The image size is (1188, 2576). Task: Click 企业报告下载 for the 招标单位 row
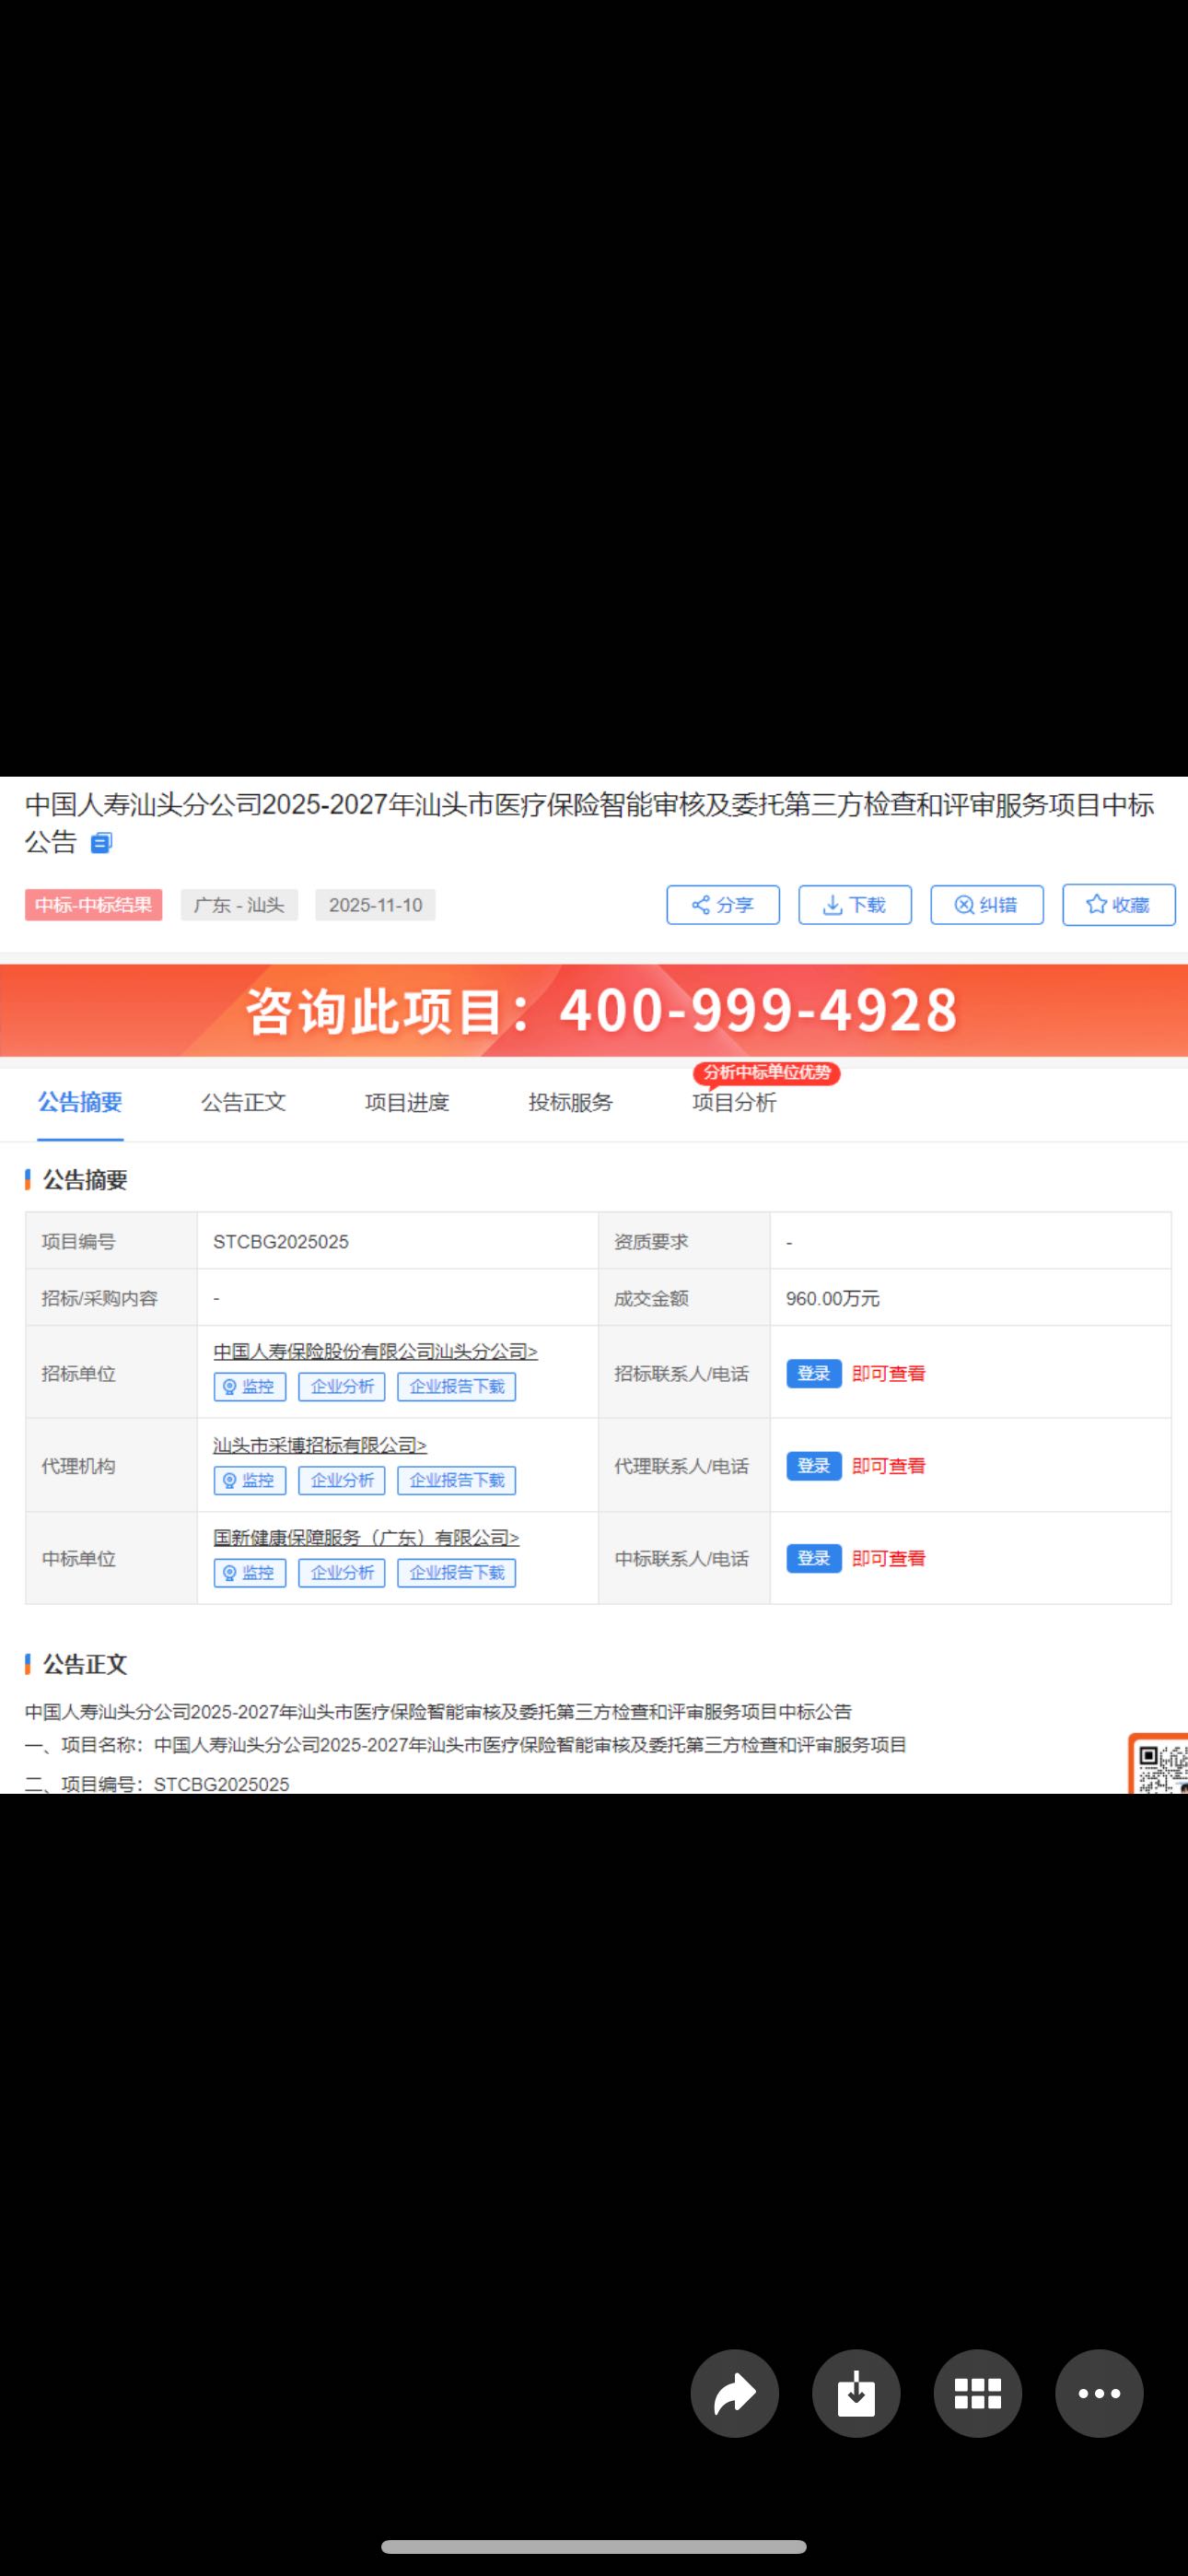[457, 1387]
